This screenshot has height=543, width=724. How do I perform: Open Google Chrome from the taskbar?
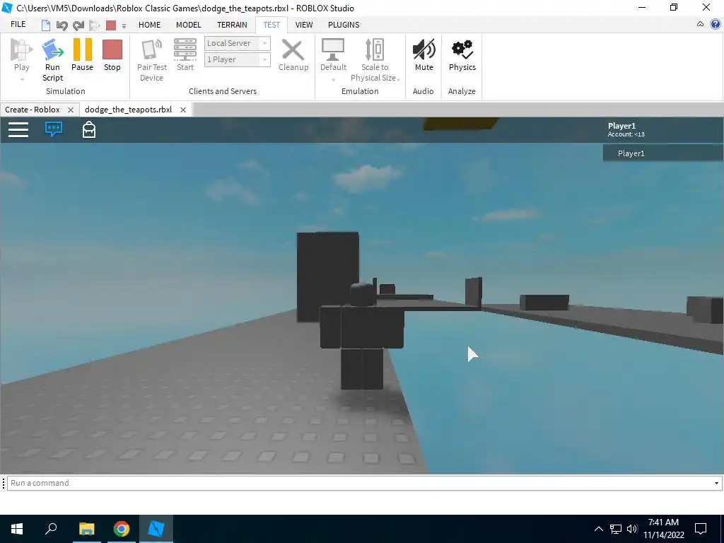tap(122, 529)
